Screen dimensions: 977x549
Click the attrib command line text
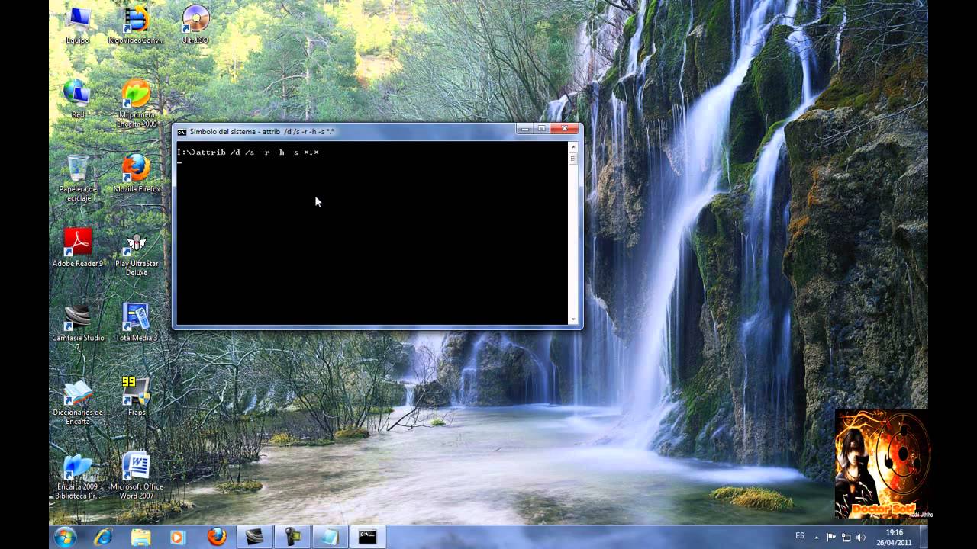[x=248, y=152]
